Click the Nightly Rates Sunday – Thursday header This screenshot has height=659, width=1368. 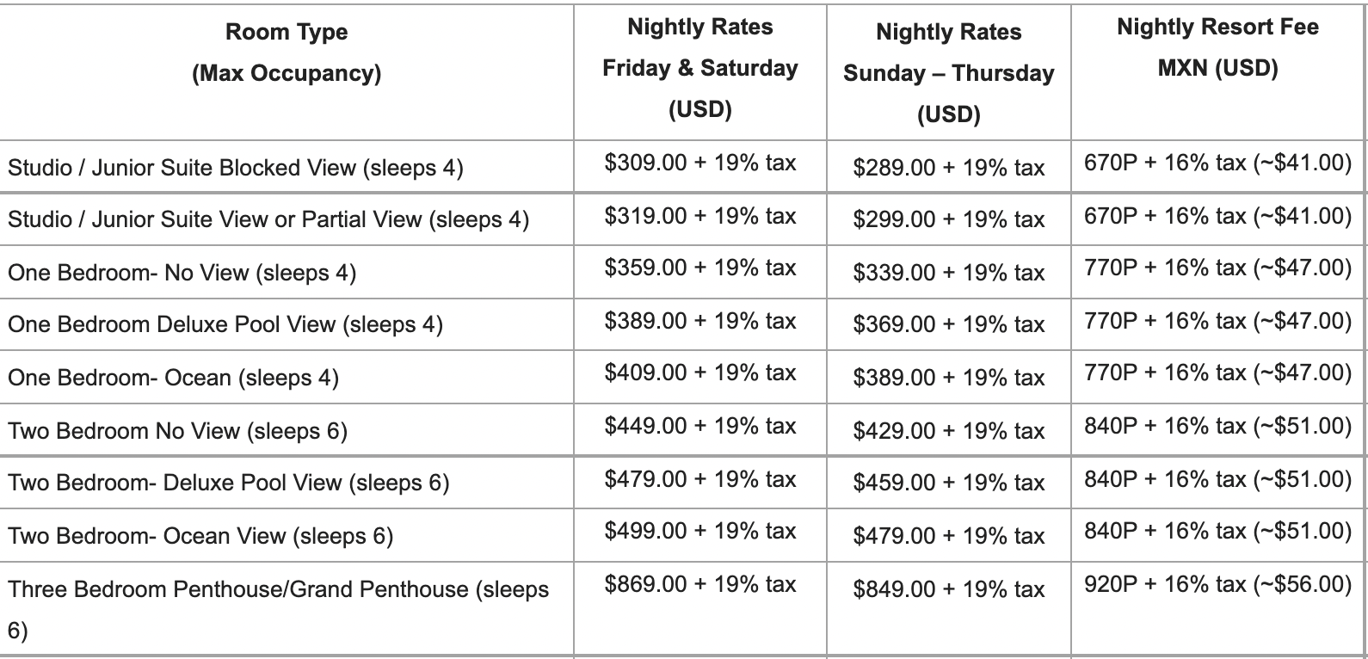tap(949, 74)
